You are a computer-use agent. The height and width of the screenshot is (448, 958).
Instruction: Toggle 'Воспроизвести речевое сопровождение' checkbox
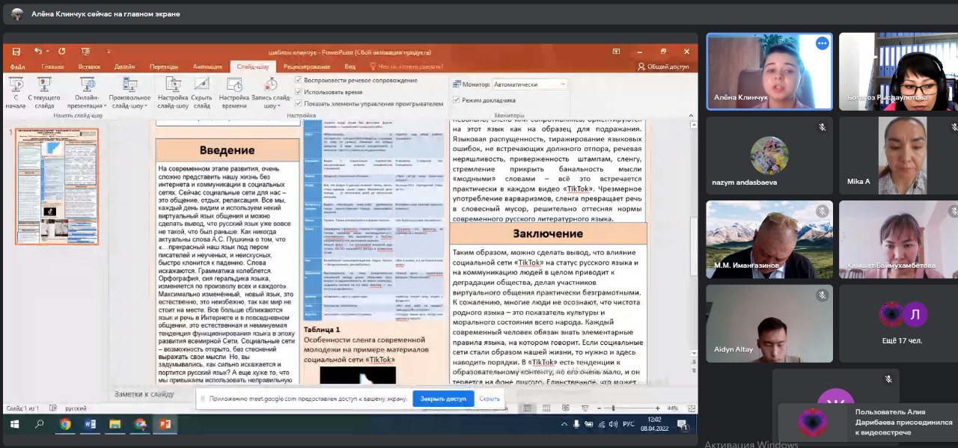[x=299, y=80]
